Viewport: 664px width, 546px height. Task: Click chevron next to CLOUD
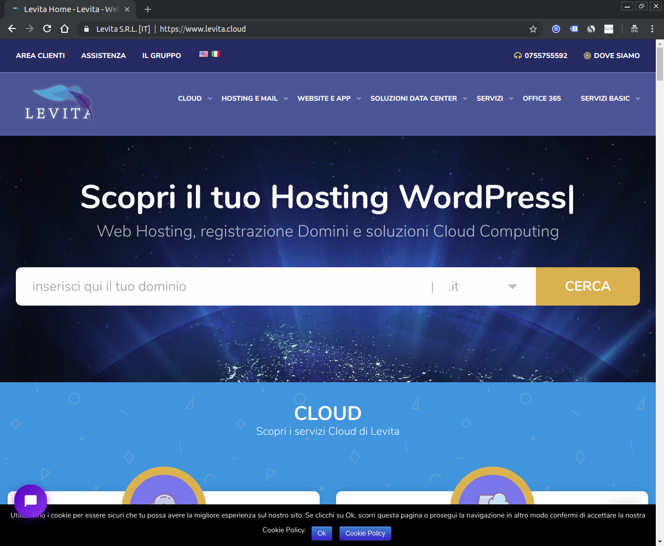coord(210,99)
